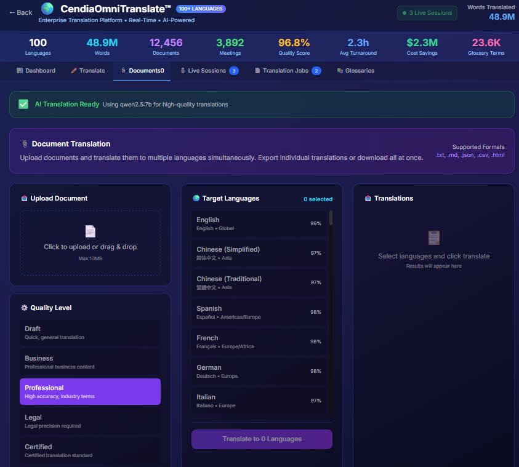Click the globe logo icon beside CendiaOmniTranslate
The width and height of the screenshot is (519, 467).
tap(47, 9)
